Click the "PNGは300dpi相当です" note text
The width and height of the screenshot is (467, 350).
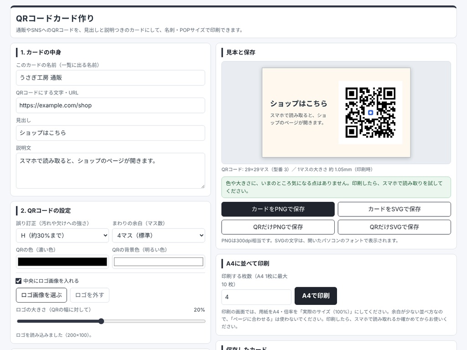tap(310, 241)
